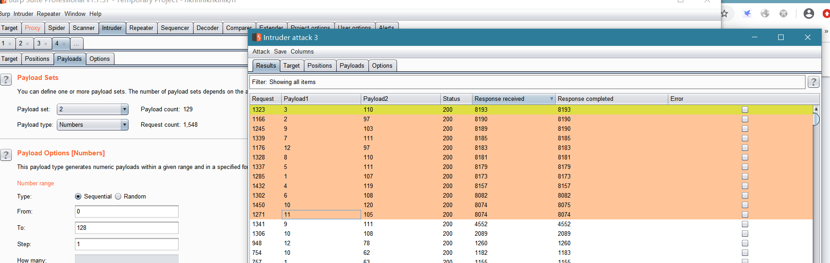This screenshot has height=263, width=830.
Task: Open the Results tab in attack window
Action: point(266,65)
